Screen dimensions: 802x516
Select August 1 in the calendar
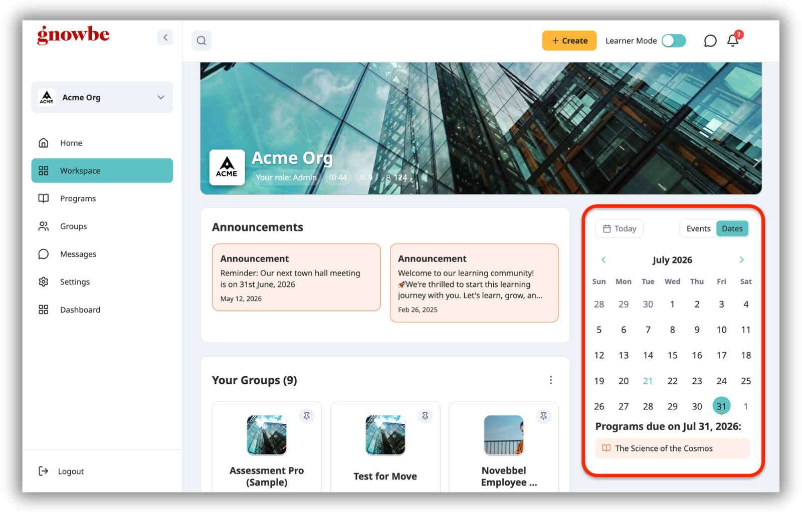point(746,406)
